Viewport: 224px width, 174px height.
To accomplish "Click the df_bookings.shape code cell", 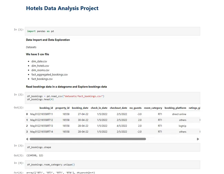I will coord(112,147).
